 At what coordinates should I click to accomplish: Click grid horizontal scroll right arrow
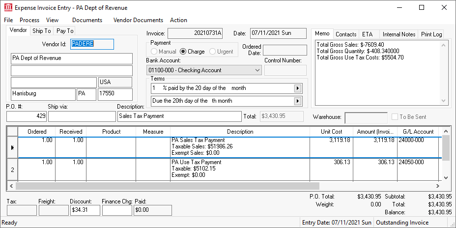pyautogui.click(x=438, y=186)
